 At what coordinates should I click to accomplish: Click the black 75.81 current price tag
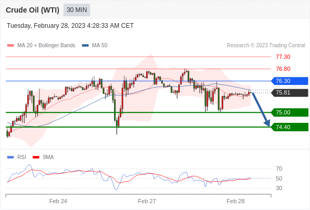[290, 92]
